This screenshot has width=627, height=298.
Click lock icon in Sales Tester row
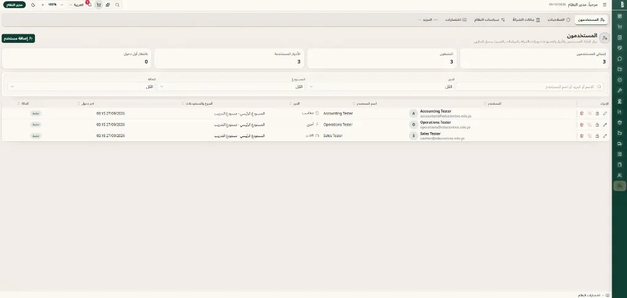[x=597, y=136]
